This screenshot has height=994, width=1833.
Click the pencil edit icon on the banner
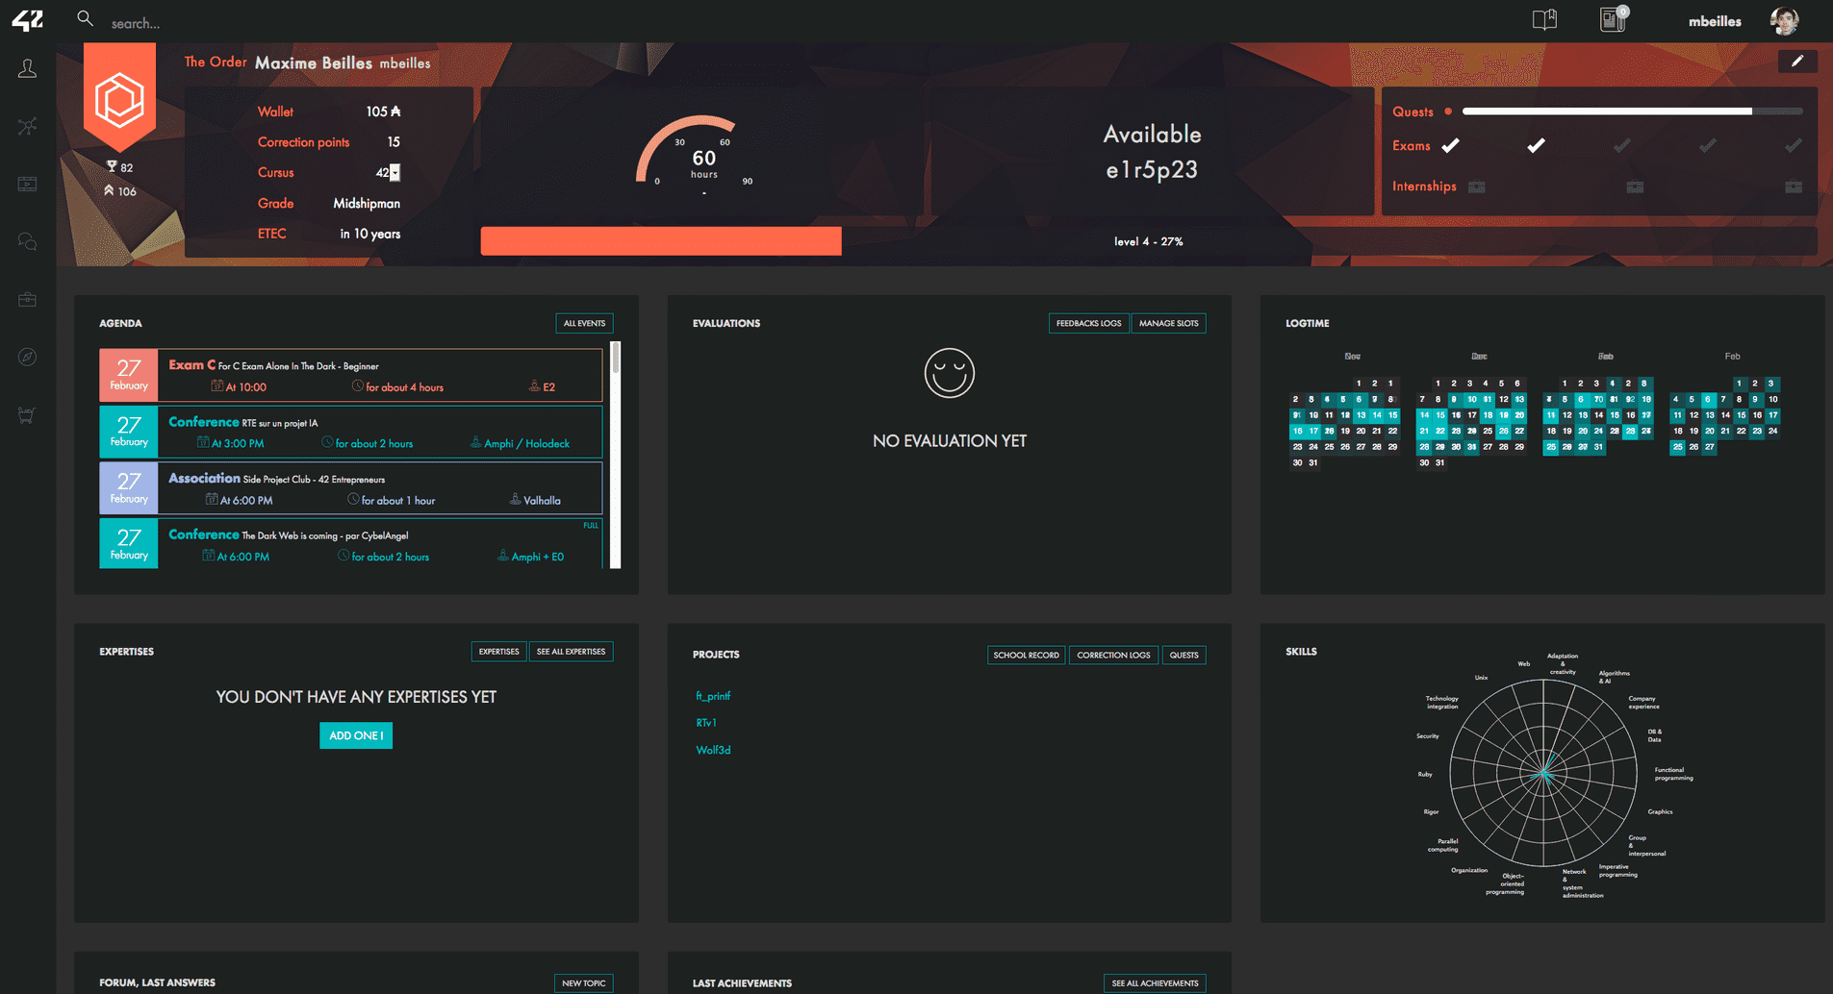(x=1797, y=61)
